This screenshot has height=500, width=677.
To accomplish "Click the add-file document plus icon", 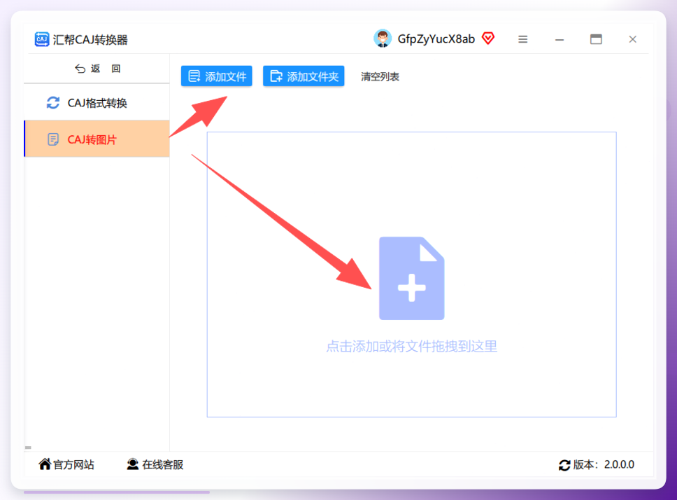I will (x=411, y=278).
